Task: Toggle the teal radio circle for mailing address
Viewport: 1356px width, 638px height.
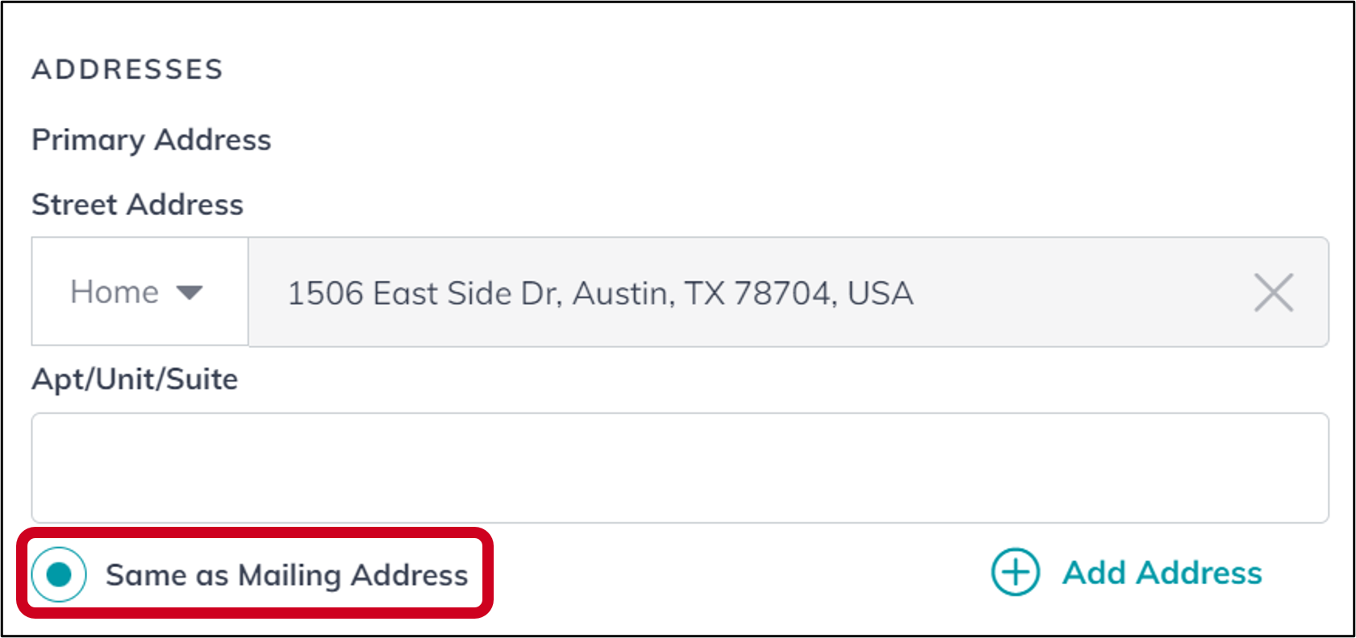Action: coord(59,574)
